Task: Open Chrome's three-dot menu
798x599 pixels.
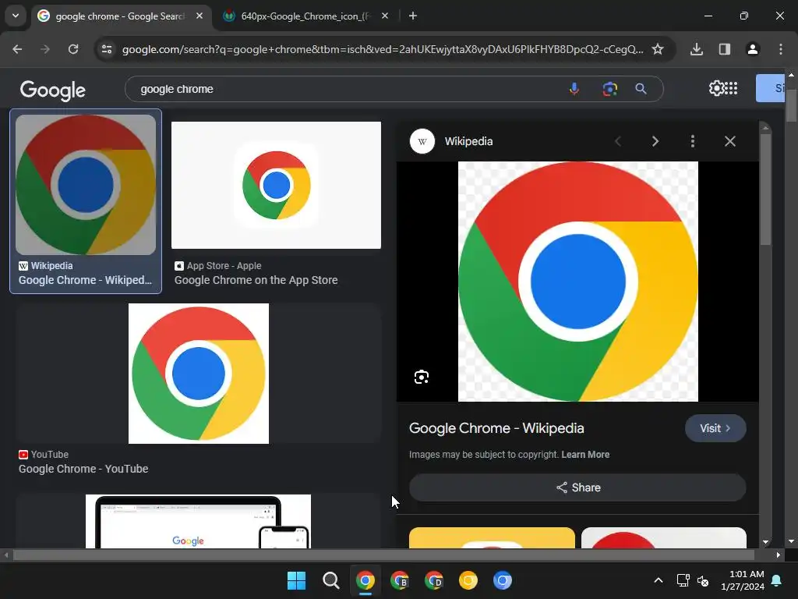Action: coord(781,49)
